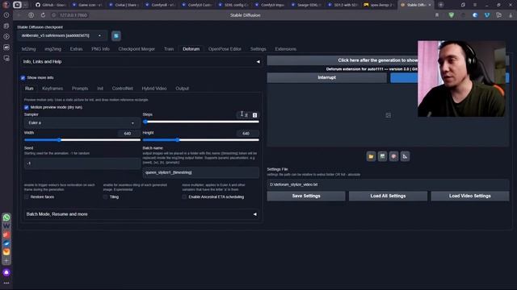Image resolution: width=517 pixels, height=290 pixels.
Task: Open the Stable Diffusion checkpoint dropdown
Action: tap(61, 35)
